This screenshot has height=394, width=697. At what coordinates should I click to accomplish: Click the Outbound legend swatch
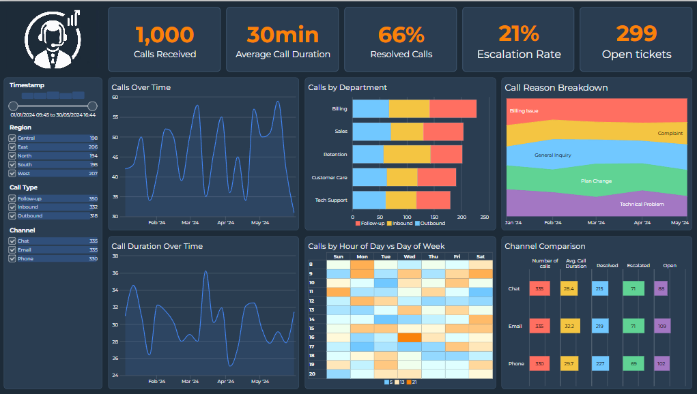coord(417,224)
